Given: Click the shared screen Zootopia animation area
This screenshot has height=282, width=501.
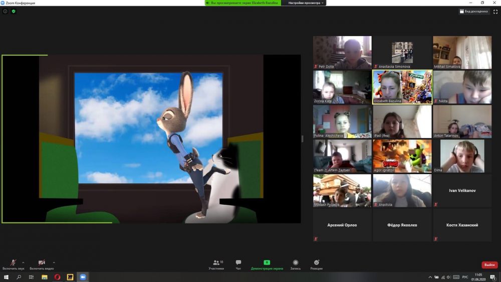Looking at the screenshot, I should (x=151, y=139).
